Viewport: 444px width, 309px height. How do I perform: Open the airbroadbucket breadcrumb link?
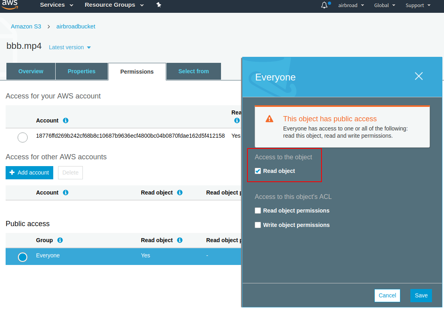click(76, 26)
